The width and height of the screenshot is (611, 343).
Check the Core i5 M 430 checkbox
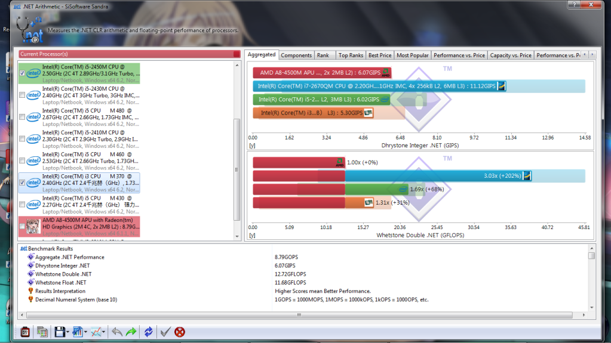[22, 205]
